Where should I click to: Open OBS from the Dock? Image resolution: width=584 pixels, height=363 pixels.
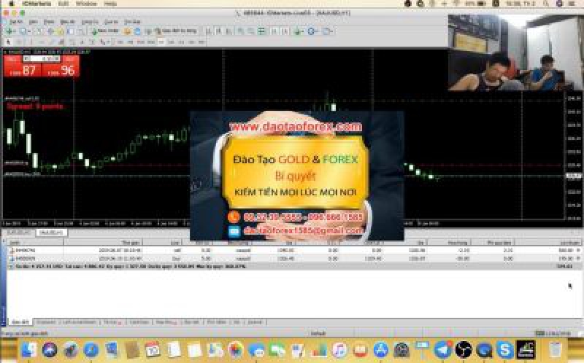click(464, 350)
